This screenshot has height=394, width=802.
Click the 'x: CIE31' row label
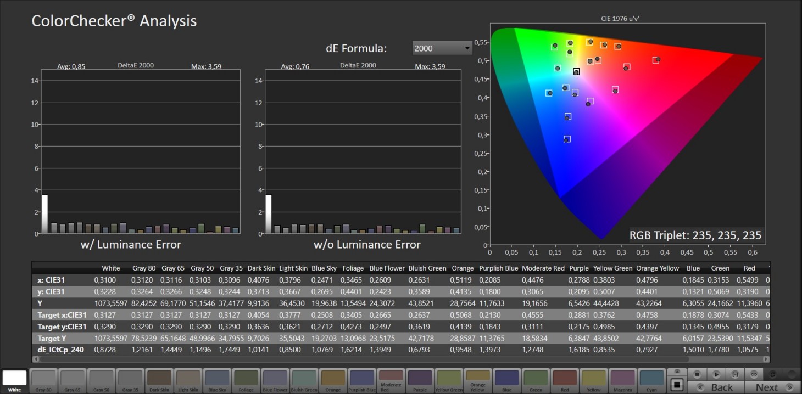(51, 280)
